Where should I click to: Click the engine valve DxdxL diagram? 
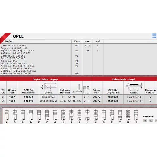[x=49, y=86]
